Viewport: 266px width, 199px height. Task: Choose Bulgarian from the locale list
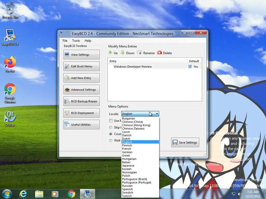point(140,118)
